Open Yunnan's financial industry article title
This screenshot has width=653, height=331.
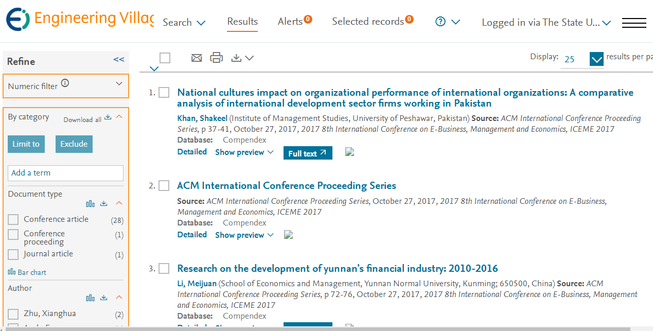click(338, 269)
